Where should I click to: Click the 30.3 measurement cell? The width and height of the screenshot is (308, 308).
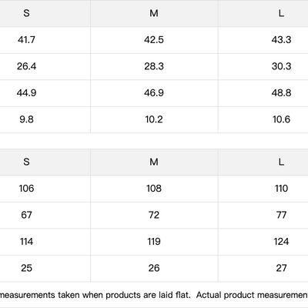[281, 66]
